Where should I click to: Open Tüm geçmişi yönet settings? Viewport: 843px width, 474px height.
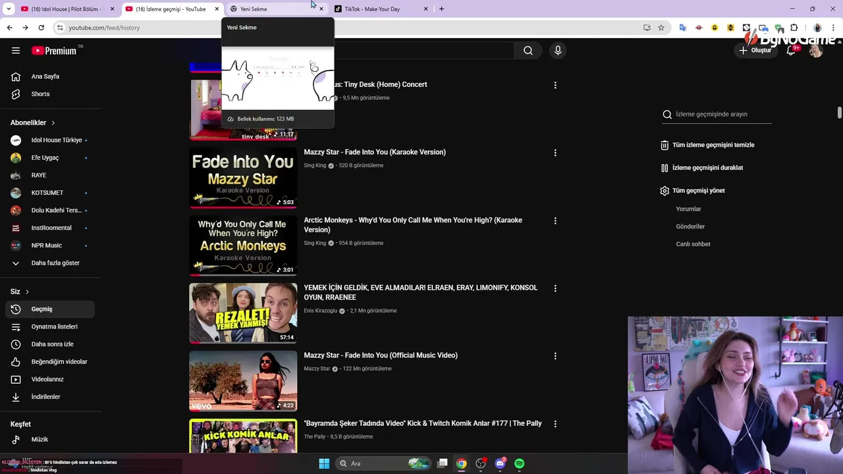[693, 191]
